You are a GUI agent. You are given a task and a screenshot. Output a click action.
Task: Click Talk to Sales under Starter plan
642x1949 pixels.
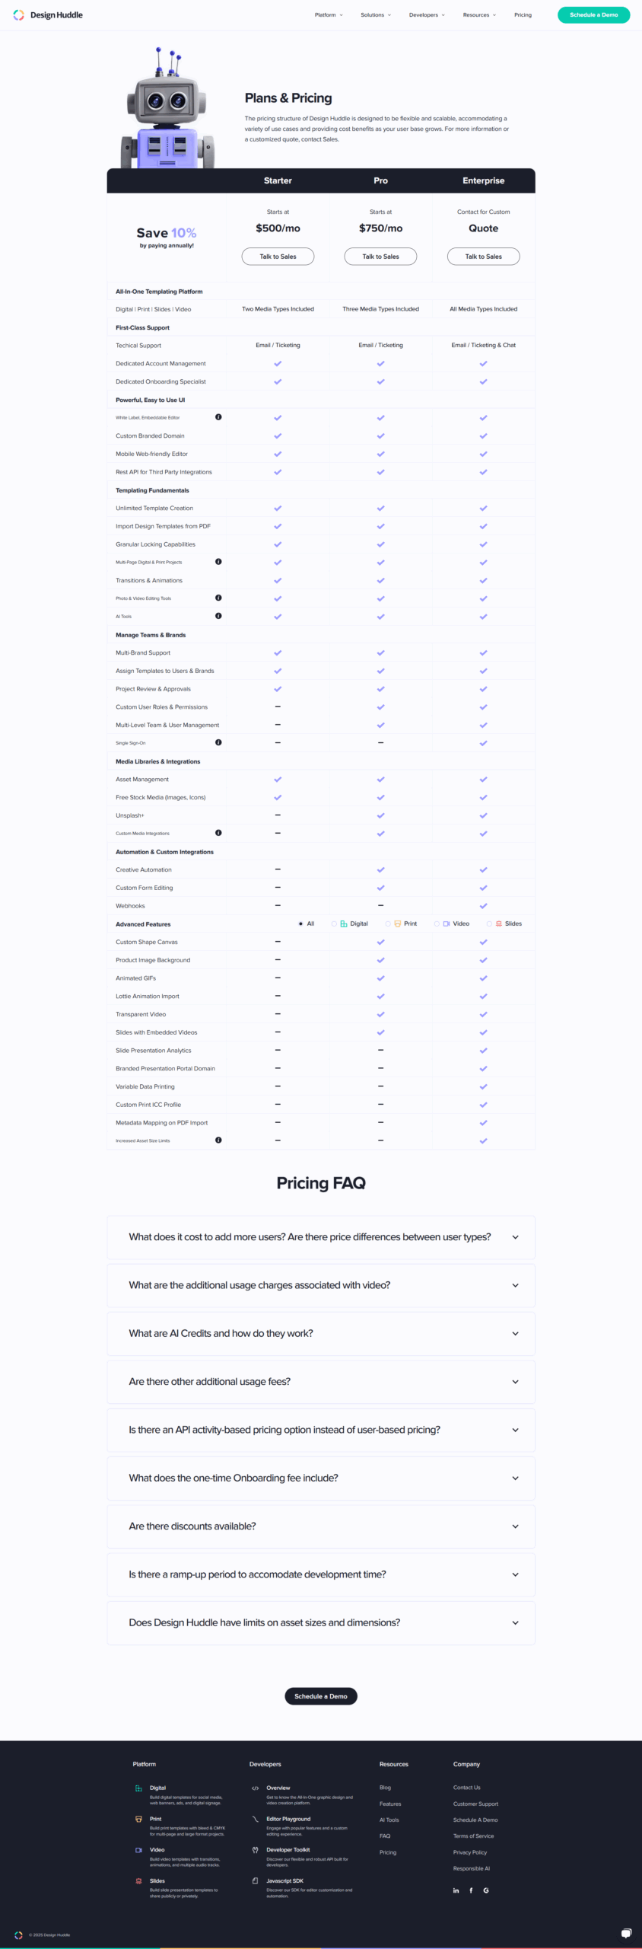pos(278,257)
